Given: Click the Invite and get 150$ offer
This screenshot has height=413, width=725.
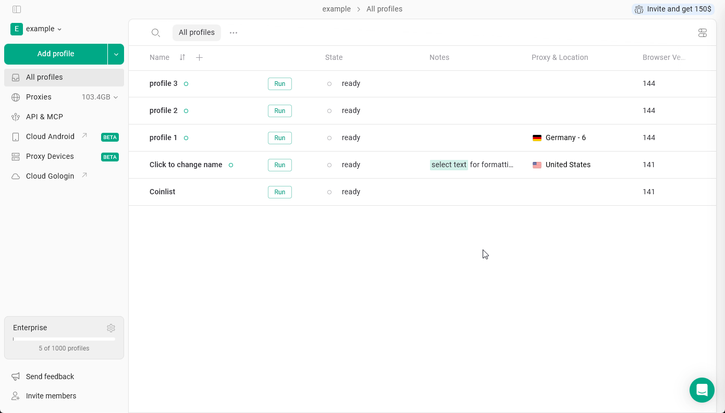Looking at the screenshot, I should [672, 9].
